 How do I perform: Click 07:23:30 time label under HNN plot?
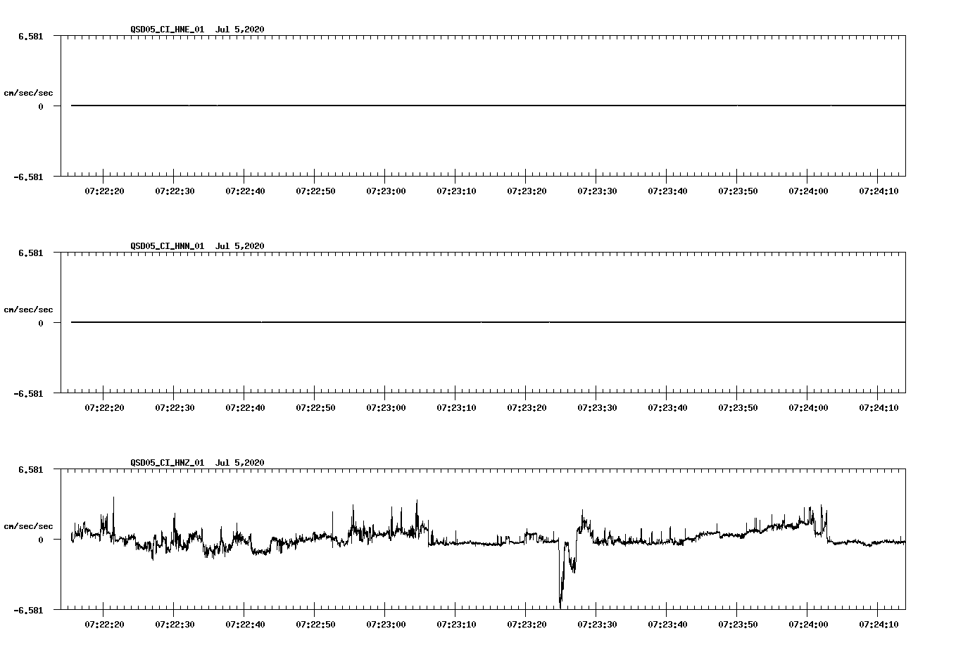point(597,407)
